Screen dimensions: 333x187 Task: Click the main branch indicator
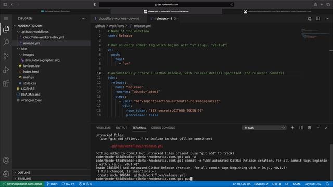pos(52,184)
